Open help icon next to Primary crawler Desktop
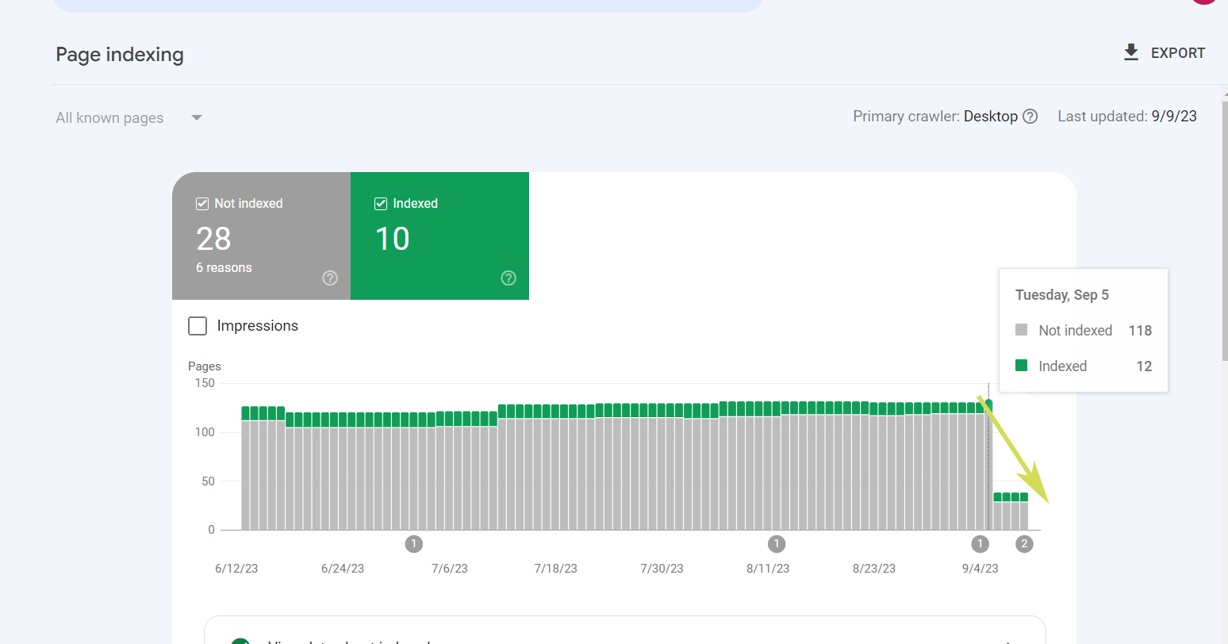 pyautogui.click(x=1030, y=117)
